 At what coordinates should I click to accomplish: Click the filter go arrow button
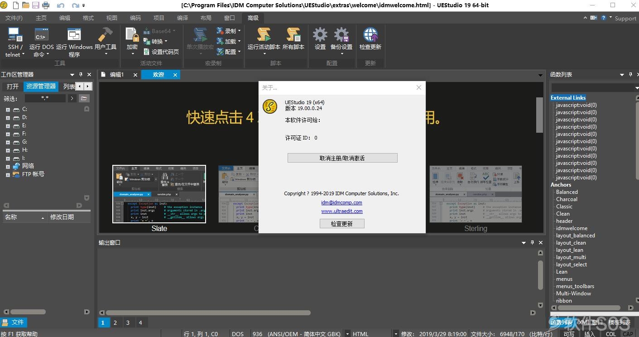[72, 98]
